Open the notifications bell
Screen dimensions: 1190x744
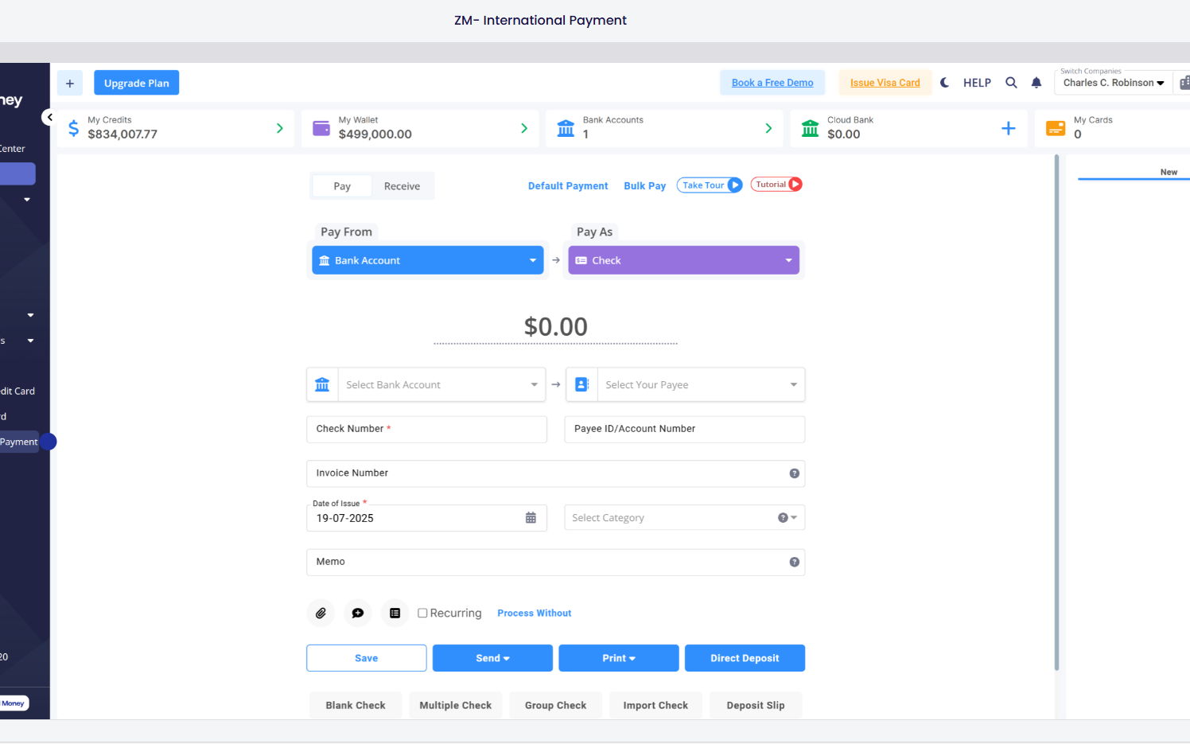pyautogui.click(x=1036, y=83)
